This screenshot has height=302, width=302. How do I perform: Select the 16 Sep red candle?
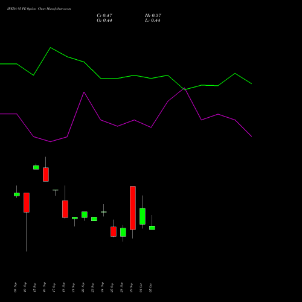46,175
